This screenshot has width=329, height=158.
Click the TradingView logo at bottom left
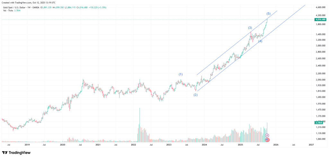16,153
